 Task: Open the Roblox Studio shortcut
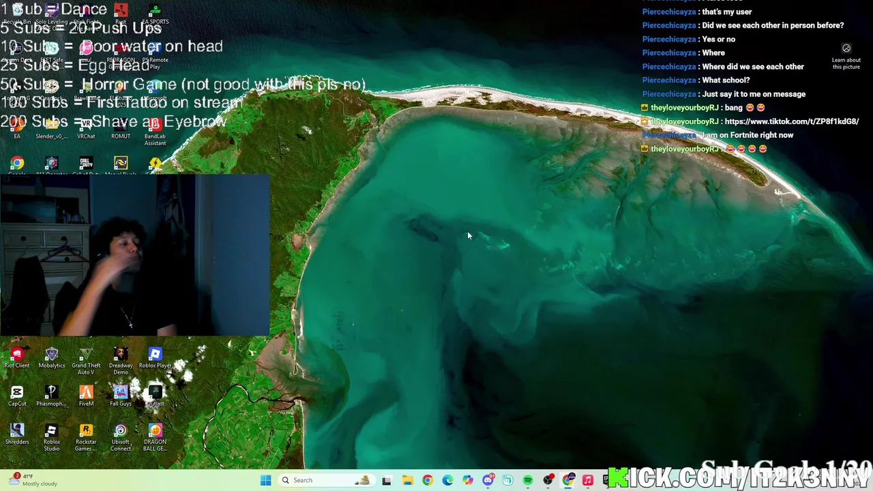[52, 437]
